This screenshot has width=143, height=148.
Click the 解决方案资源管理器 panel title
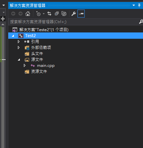click(x=27, y=5)
